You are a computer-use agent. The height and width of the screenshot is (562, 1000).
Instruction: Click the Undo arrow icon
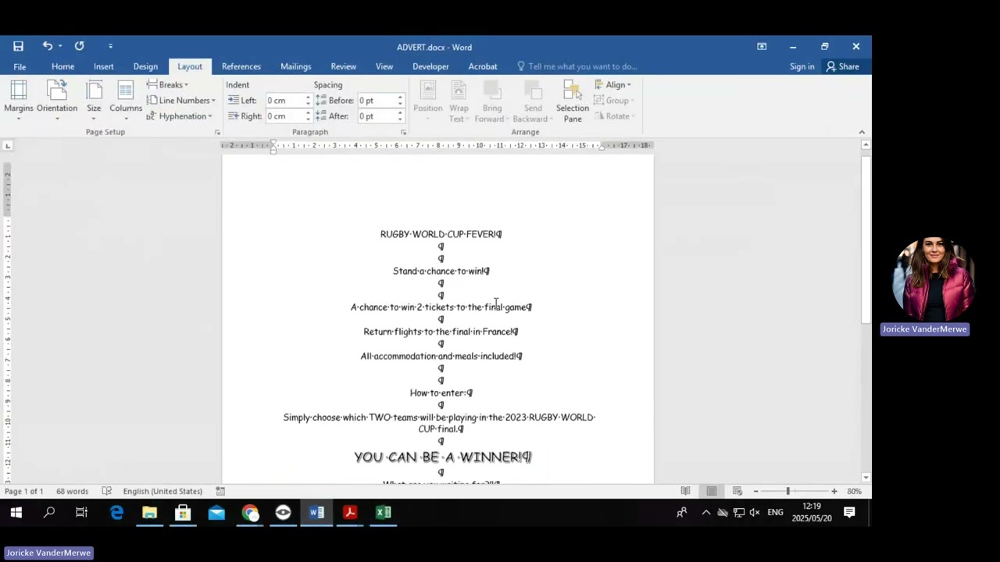coord(48,46)
